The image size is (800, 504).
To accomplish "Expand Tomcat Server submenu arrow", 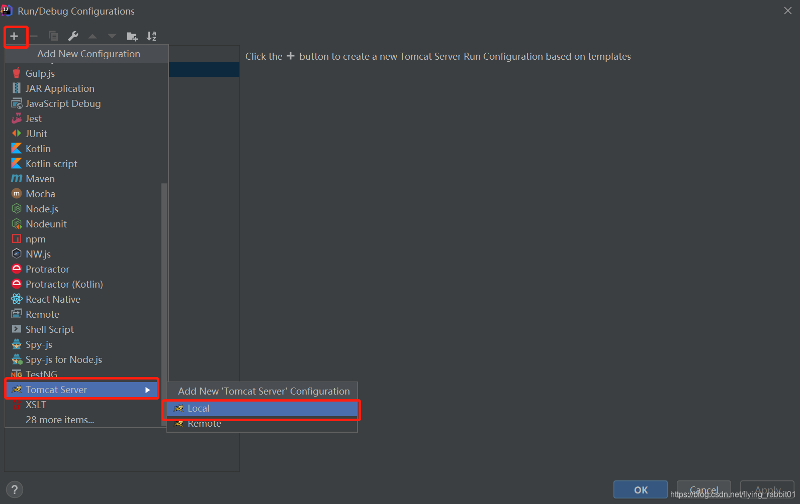I will click(147, 390).
